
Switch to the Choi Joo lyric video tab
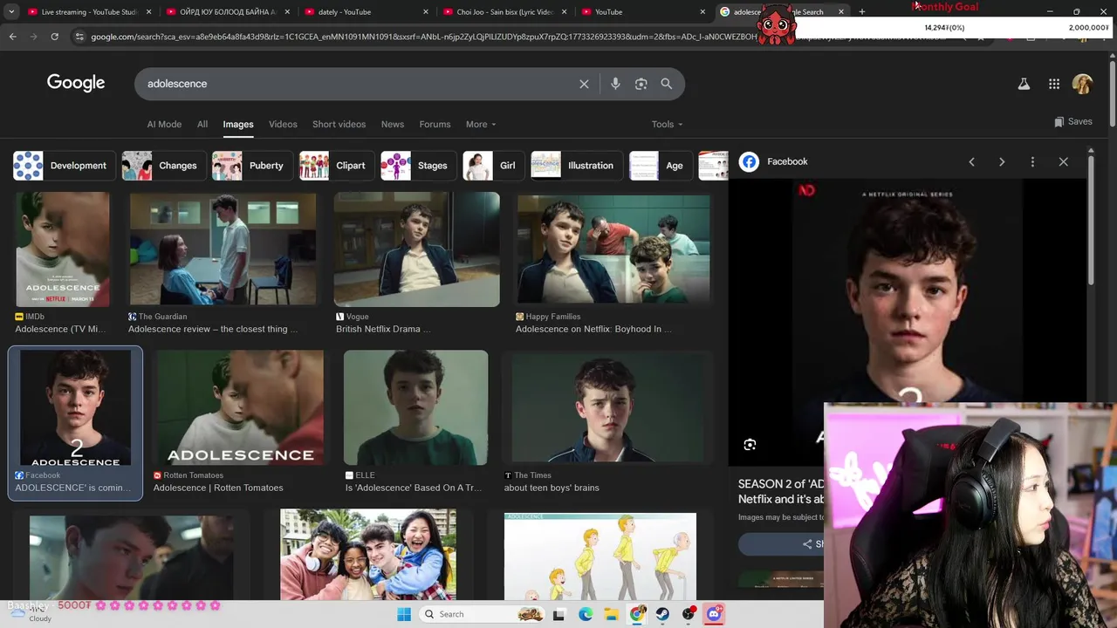[x=504, y=11]
